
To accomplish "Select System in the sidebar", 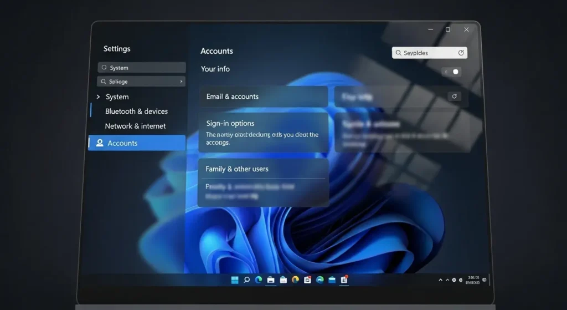I will (117, 96).
